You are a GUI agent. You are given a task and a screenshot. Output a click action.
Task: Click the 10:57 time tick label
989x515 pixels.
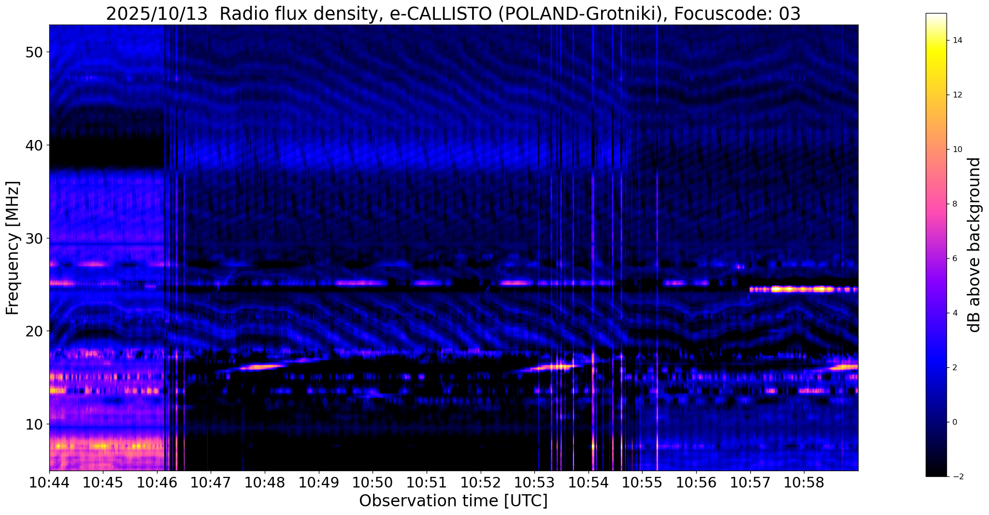pyautogui.click(x=750, y=483)
